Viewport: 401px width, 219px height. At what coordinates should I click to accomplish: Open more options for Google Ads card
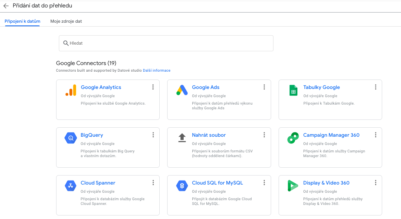[264, 87]
